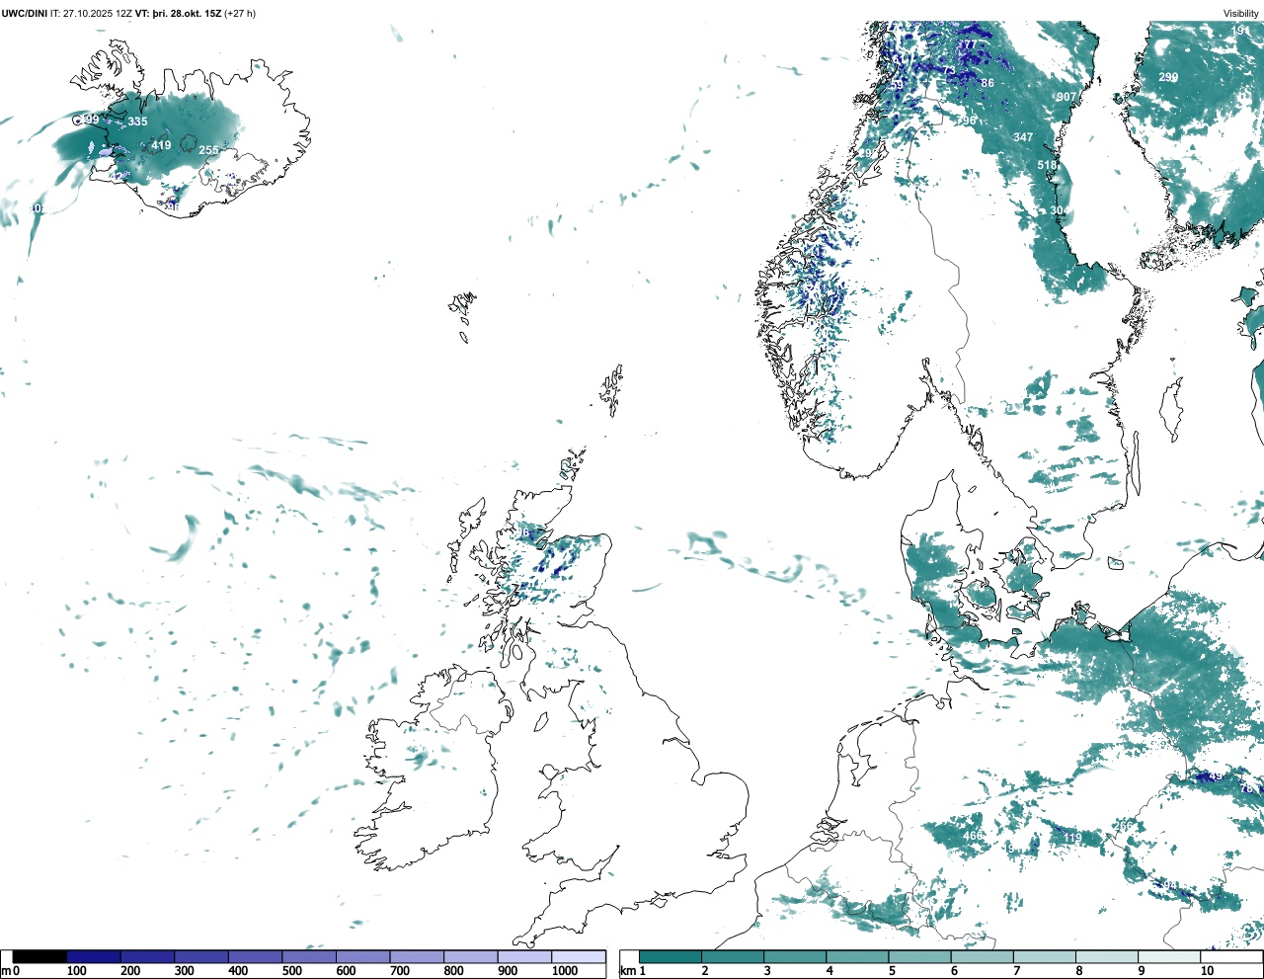Click the '86' value over northern Scandinavia
This screenshot has width=1264, height=979.
click(987, 83)
